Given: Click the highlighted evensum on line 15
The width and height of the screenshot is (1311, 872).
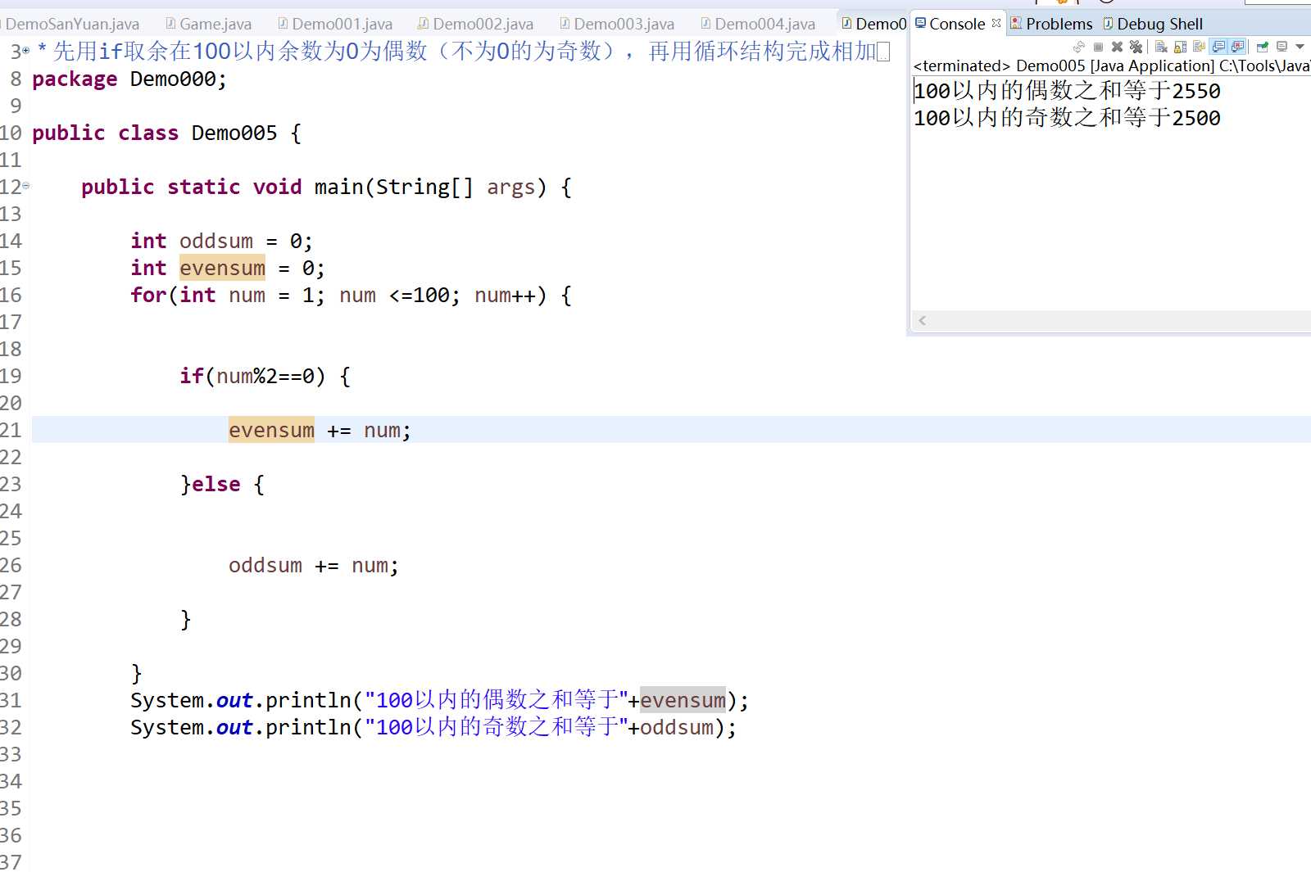Looking at the screenshot, I should coord(222,268).
